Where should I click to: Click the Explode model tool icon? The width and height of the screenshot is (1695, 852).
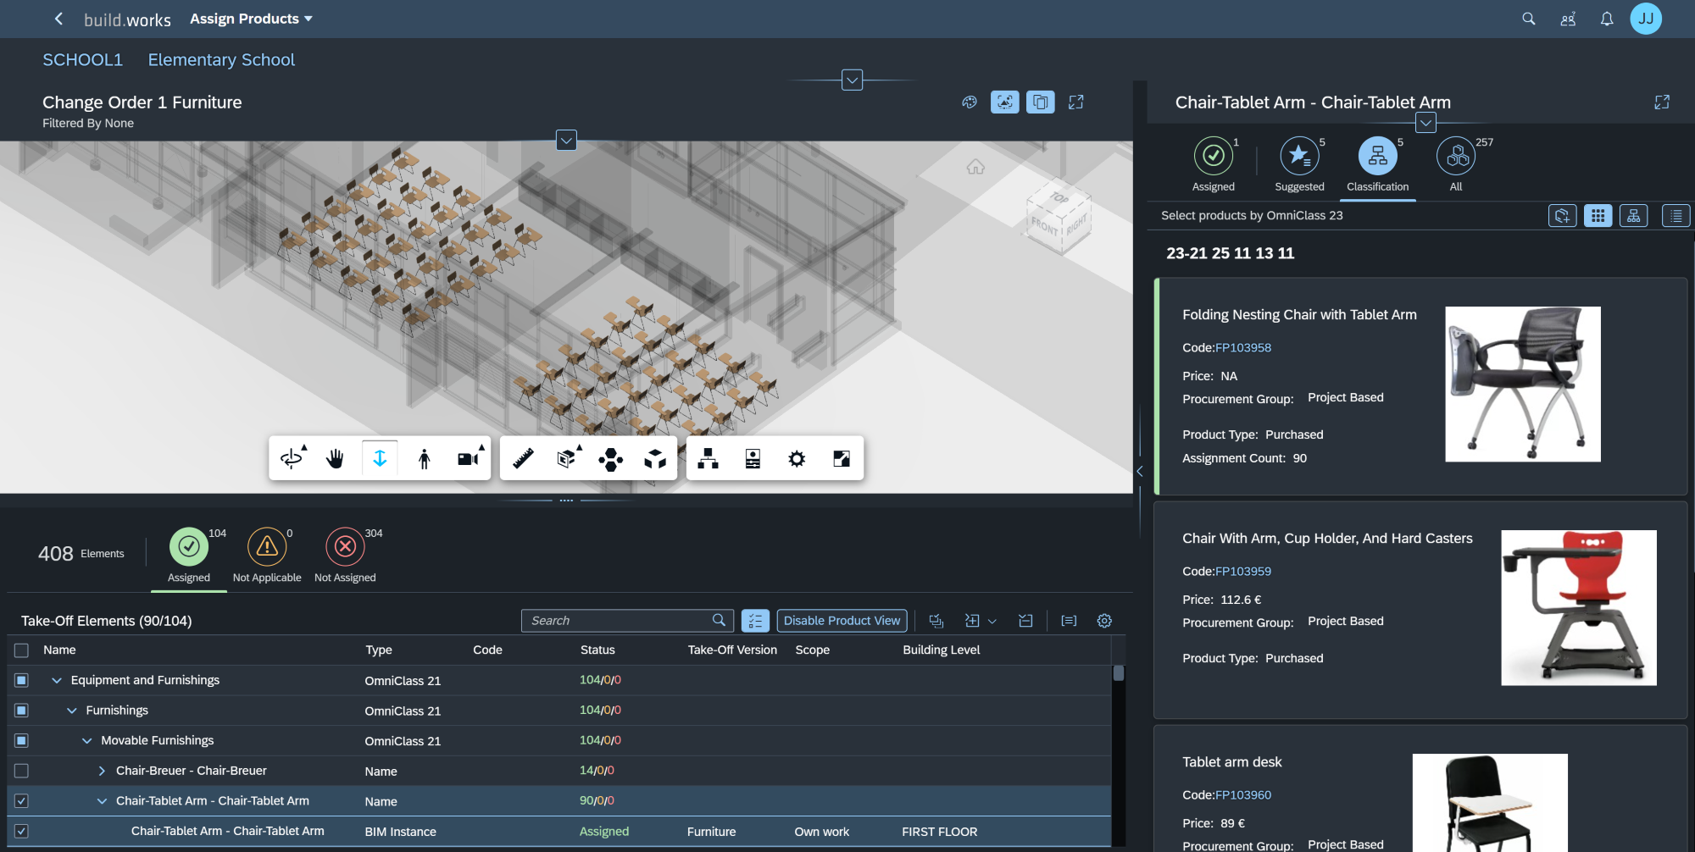pos(610,459)
